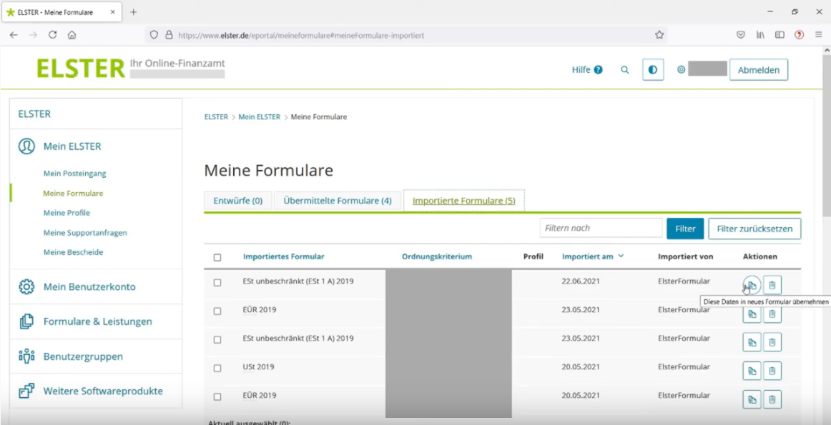The width and height of the screenshot is (831, 425).
Task: Copy data into new form for ESt imported 22.06.2021
Action: point(752,285)
